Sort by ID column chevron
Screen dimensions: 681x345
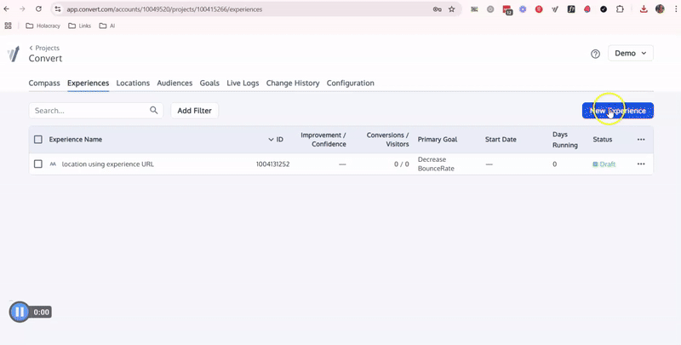[272, 140]
